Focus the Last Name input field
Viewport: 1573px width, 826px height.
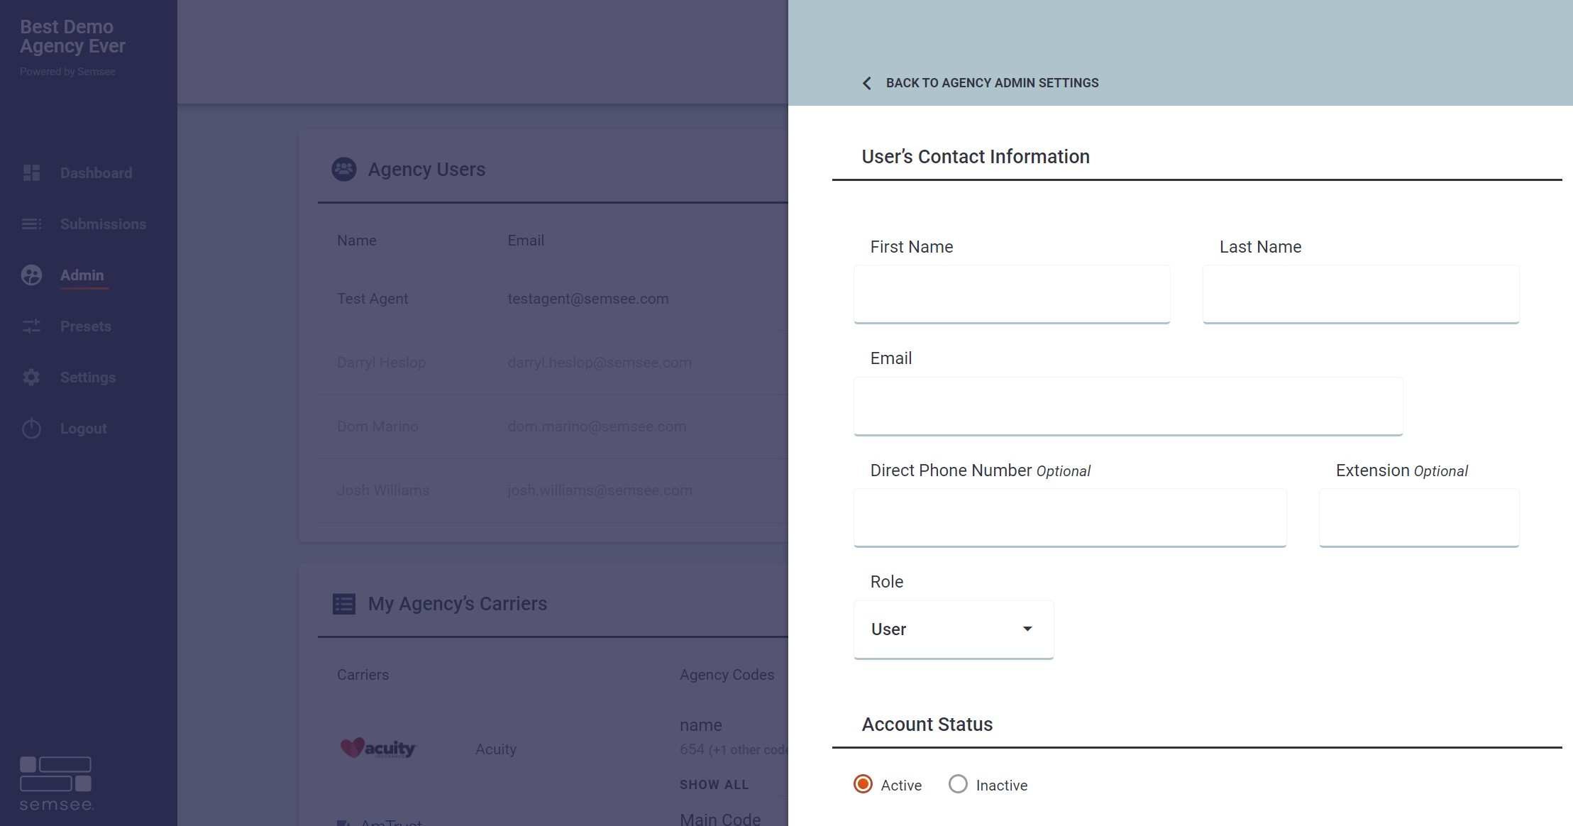(1361, 294)
